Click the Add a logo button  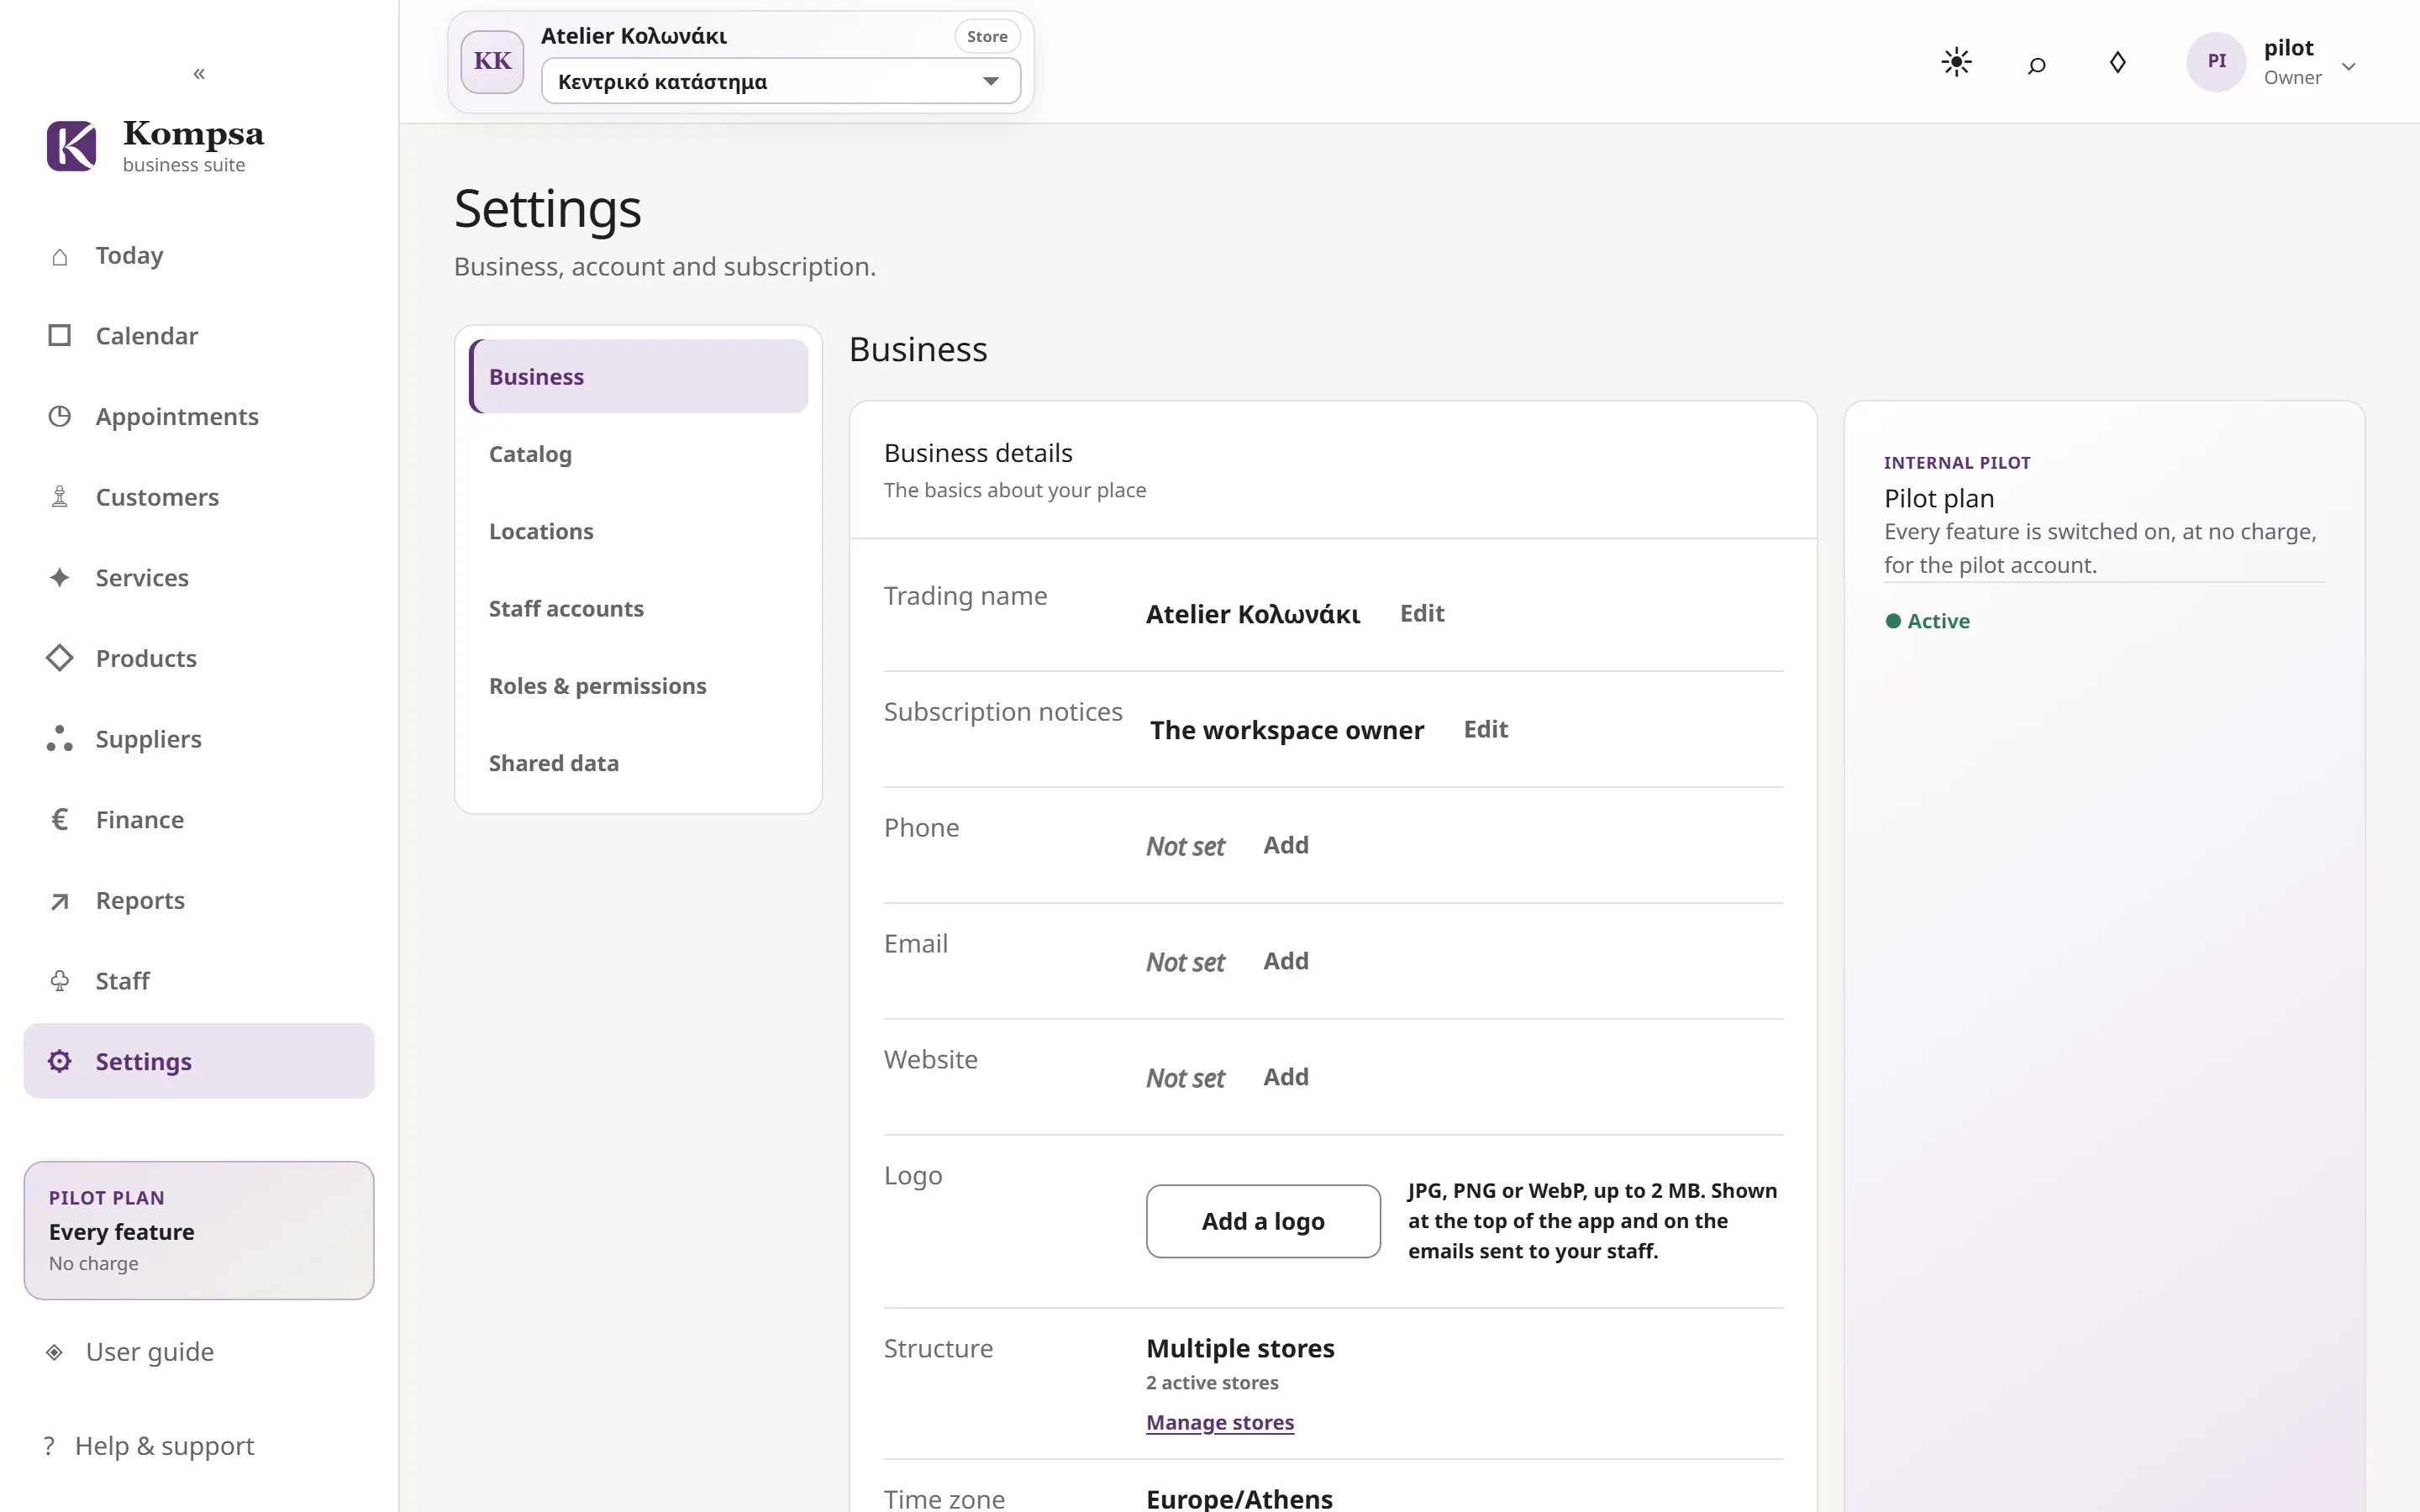[x=1263, y=1221]
